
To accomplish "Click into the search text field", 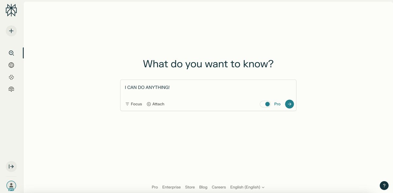I will coord(208,88).
